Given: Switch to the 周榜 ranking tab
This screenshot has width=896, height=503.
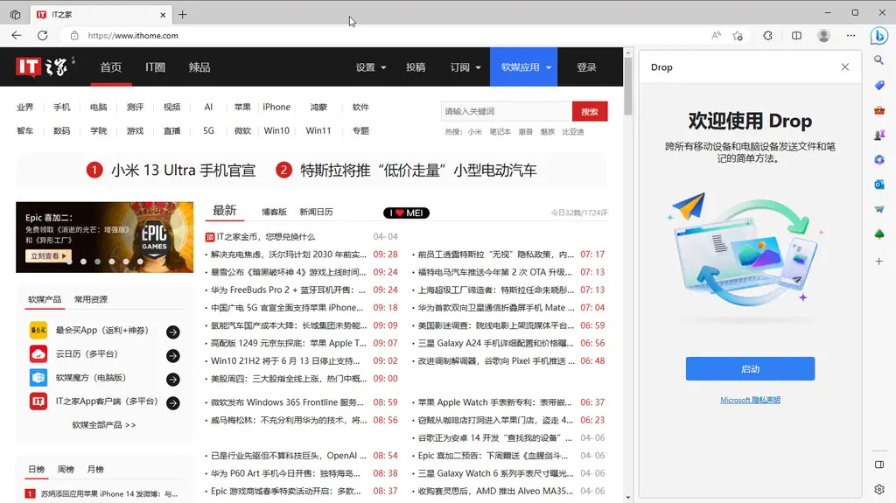Looking at the screenshot, I should [x=66, y=470].
